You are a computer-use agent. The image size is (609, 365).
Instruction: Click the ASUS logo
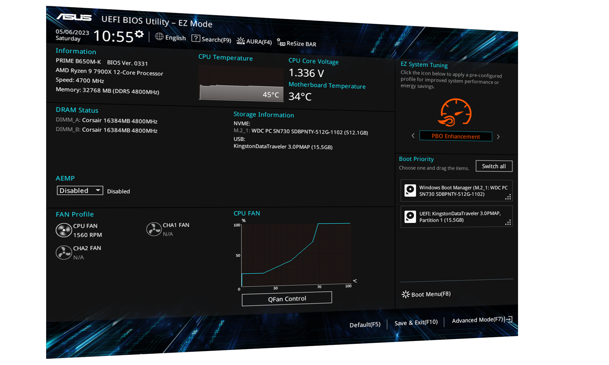coord(74,17)
